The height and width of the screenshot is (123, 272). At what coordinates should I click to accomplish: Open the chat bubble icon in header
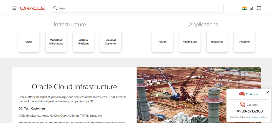coord(259,8)
